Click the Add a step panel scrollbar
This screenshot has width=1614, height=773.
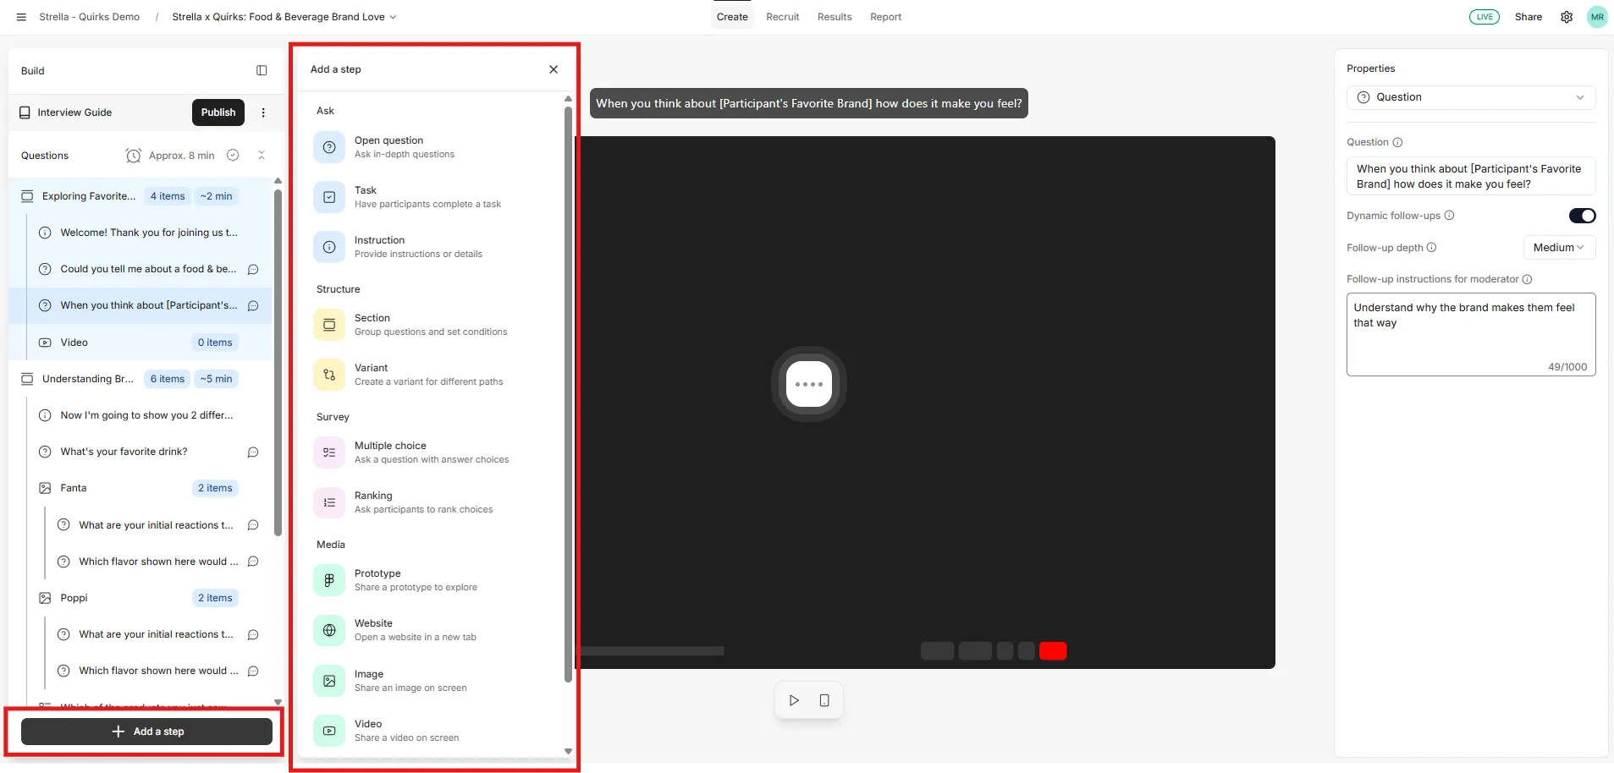568,393
